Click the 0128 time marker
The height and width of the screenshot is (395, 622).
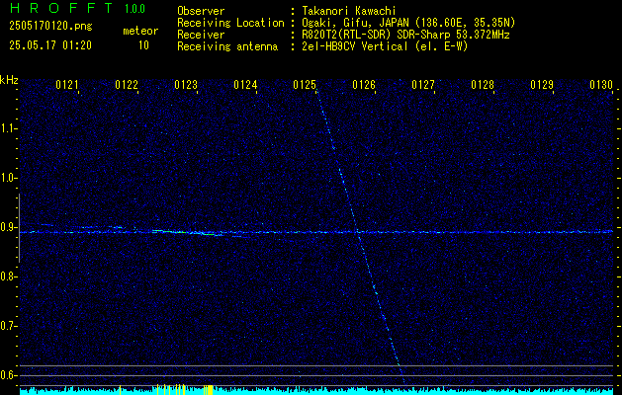click(x=483, y=85)
